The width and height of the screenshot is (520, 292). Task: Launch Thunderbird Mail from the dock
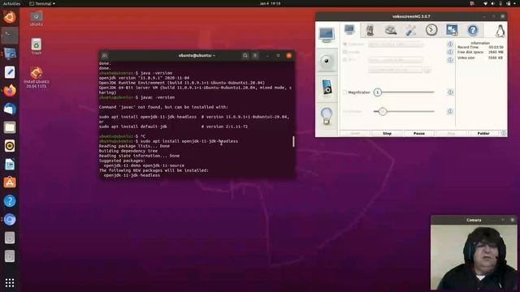10,109
